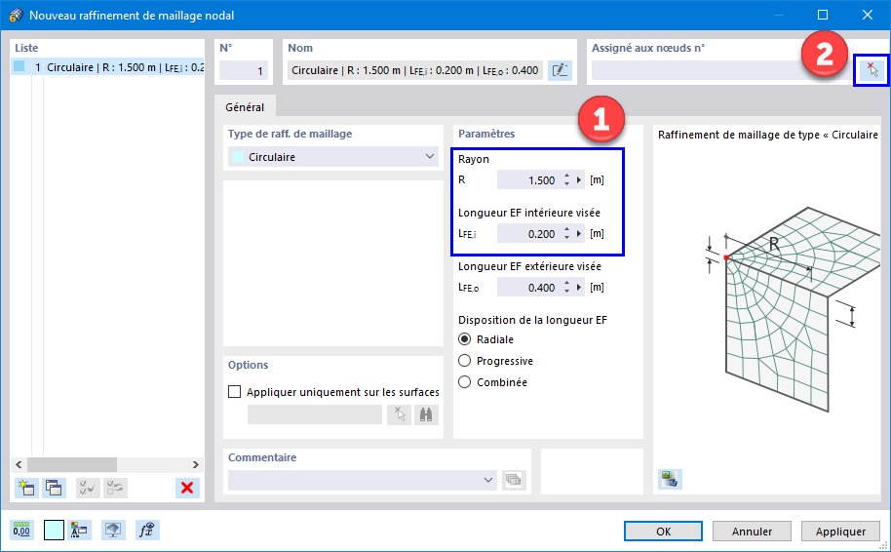This screenshot has width=891, height=552.
Task: Click the select all check icon under list
Action: click(88, 488)
